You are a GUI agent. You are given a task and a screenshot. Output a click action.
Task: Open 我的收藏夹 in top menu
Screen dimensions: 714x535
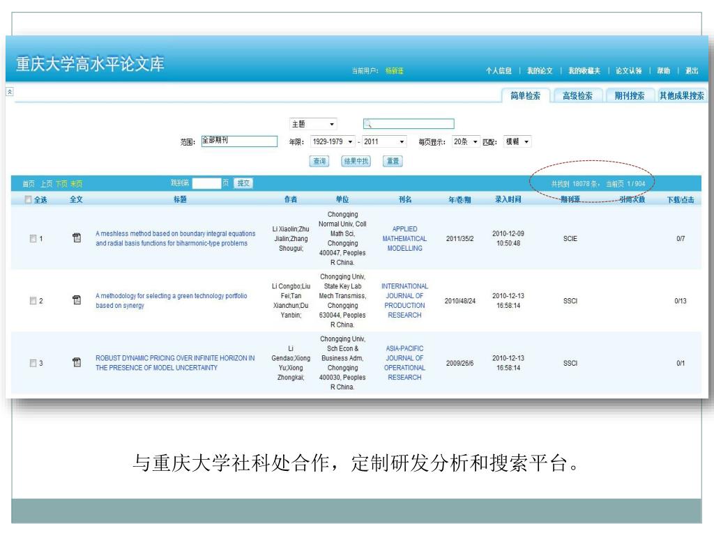point(584,70)
